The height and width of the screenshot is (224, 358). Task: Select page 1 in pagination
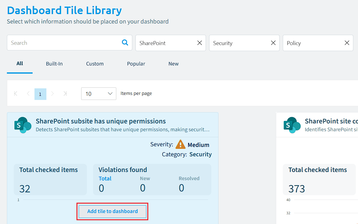(40, 94)
